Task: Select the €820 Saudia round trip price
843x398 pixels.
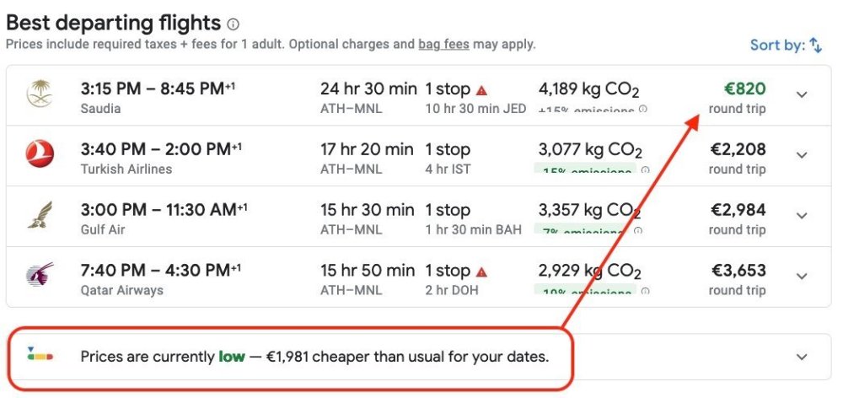Action: pyautogui.click(x=744, y=89)
